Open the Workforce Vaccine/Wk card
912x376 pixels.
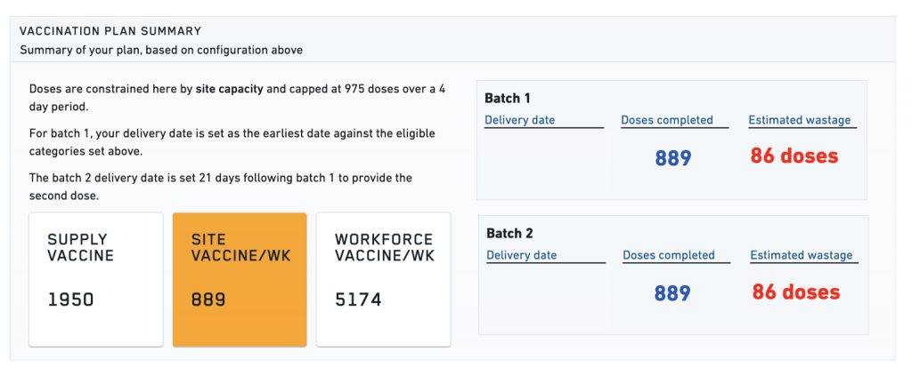(x=383, y=278)
